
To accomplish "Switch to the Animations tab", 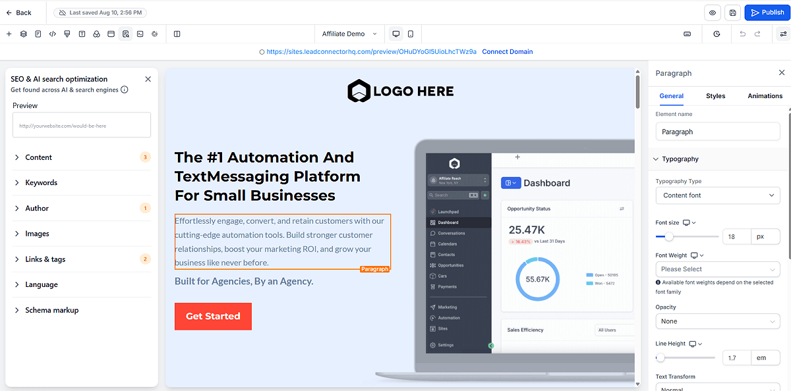I will tap(765, 96).
